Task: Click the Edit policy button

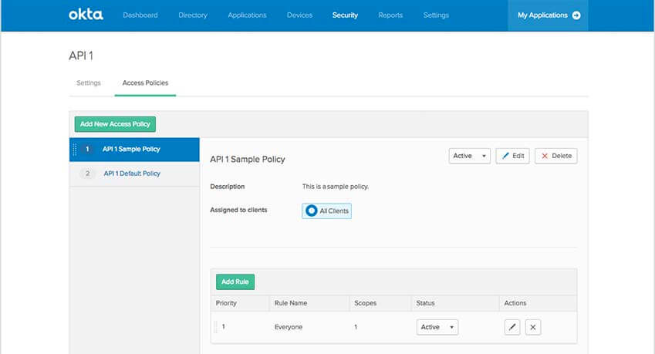Action: click(513, 156)
